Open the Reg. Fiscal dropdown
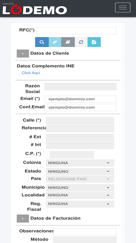The width and height of the screenshot is (136, 243). click(80, 204)
